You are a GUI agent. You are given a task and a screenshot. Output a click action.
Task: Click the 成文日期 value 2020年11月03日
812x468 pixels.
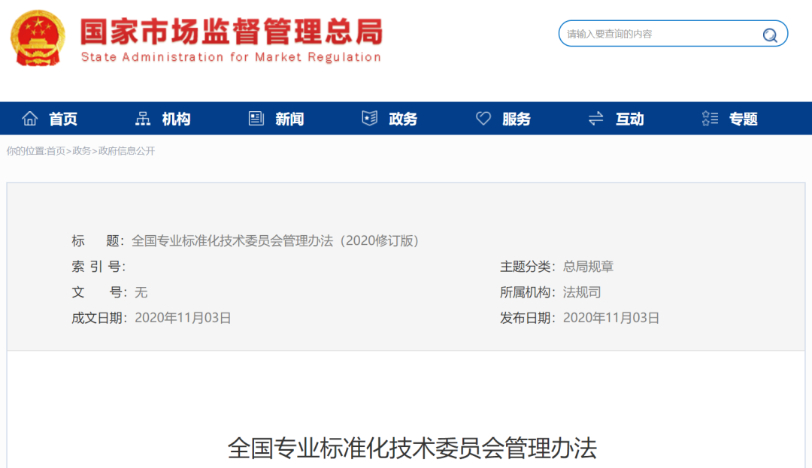(x=183, y=318)
